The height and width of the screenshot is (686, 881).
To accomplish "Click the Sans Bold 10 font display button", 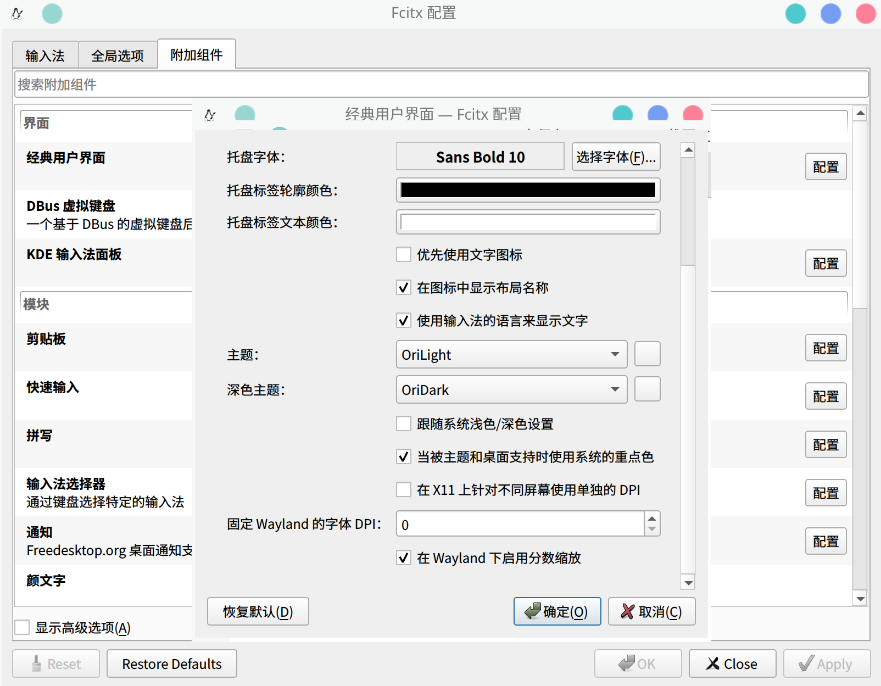I will point(480,157).
